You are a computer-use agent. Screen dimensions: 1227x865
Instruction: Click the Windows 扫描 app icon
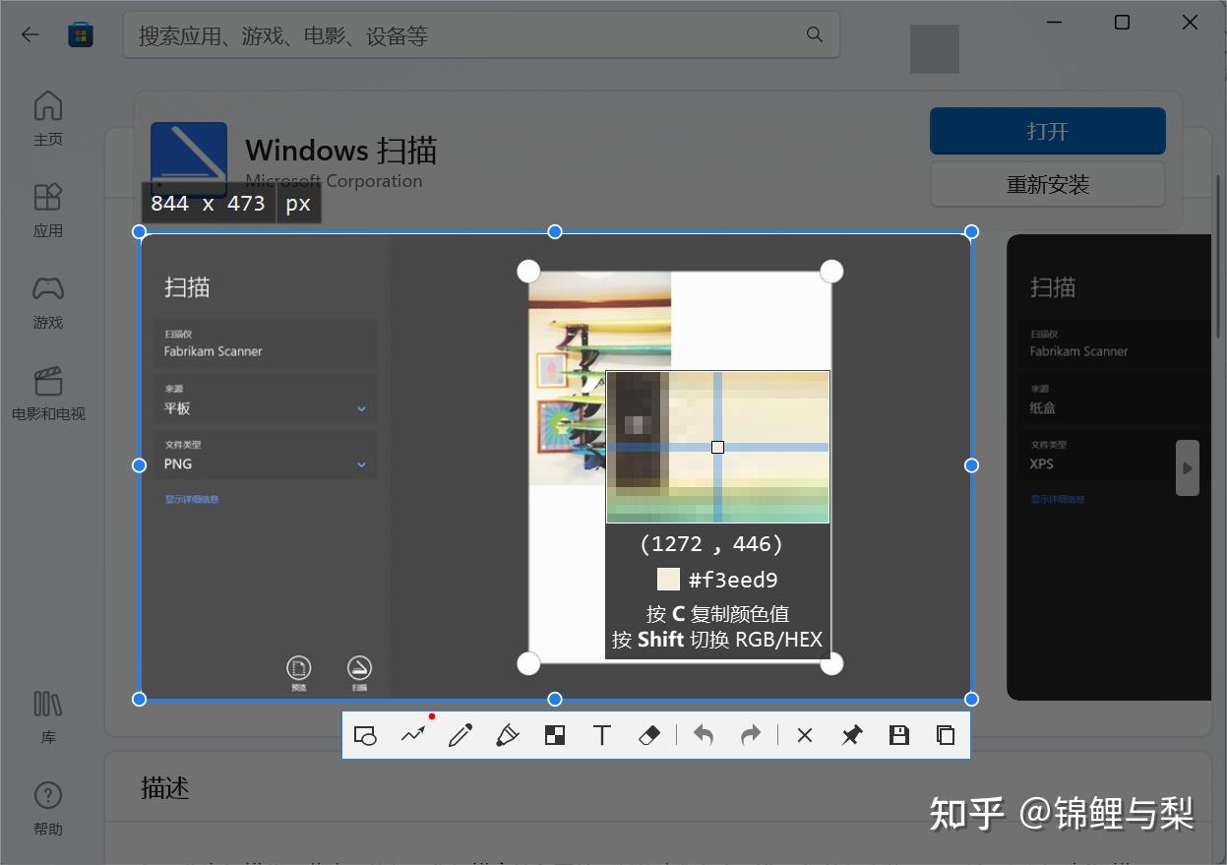coord(189,159)
